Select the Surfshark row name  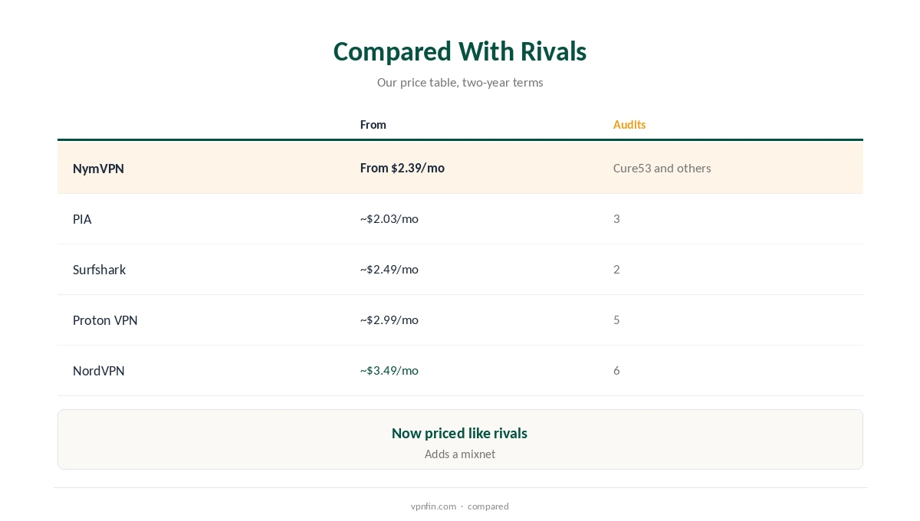tap(100, 270)
